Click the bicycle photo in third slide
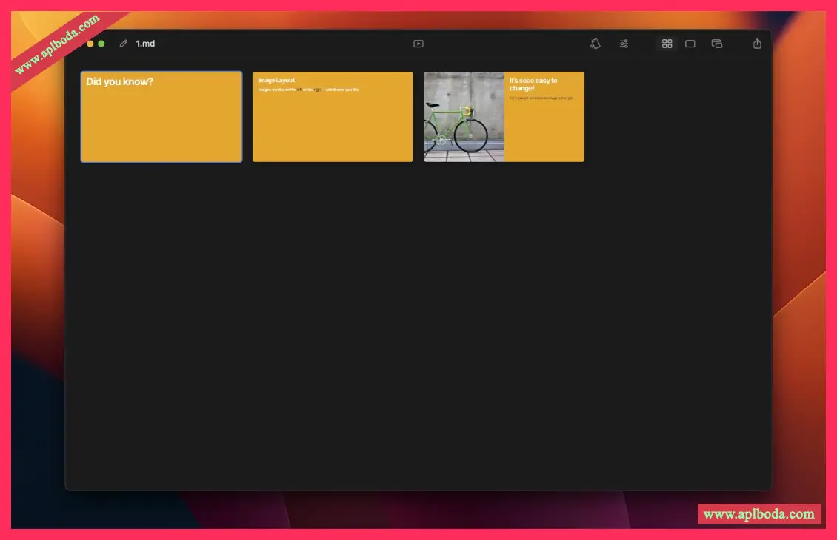The image size is (837, 540). pyautogui.click(x=464, y=117)
